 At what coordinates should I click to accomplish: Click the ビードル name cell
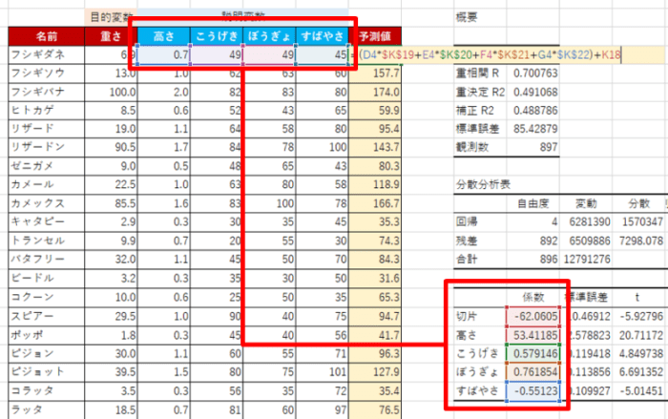(47, 278)
